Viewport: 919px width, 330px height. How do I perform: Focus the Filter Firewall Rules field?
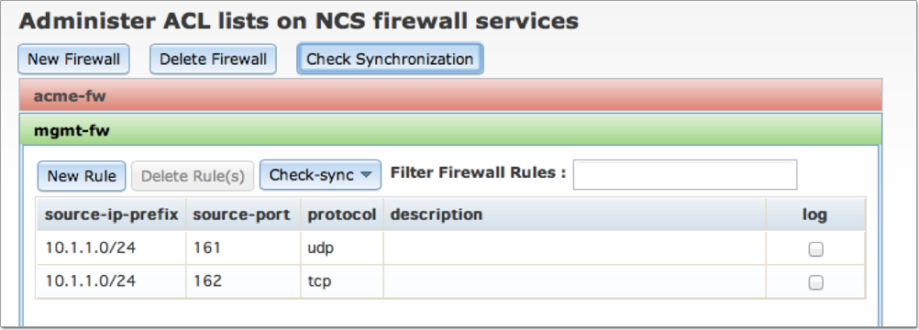click(x=684, y=175)
